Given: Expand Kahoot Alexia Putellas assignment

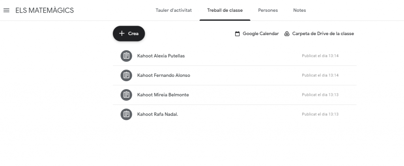Looking at the screenshot, I should (161, 56).
